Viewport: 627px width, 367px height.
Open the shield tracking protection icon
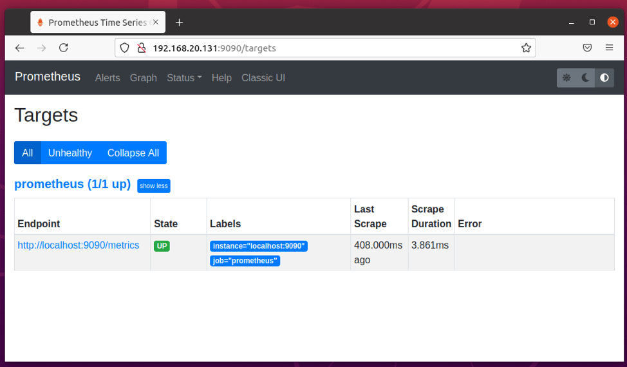pyautogui.click(x=125, y=48)
